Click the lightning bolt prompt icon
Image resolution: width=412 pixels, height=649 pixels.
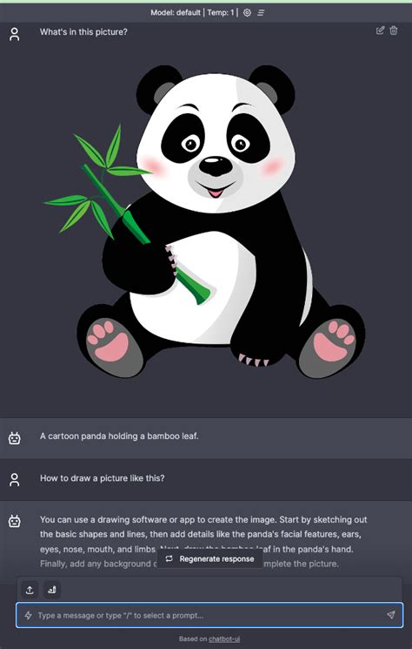pyautogui.click(x=28, y=616)
